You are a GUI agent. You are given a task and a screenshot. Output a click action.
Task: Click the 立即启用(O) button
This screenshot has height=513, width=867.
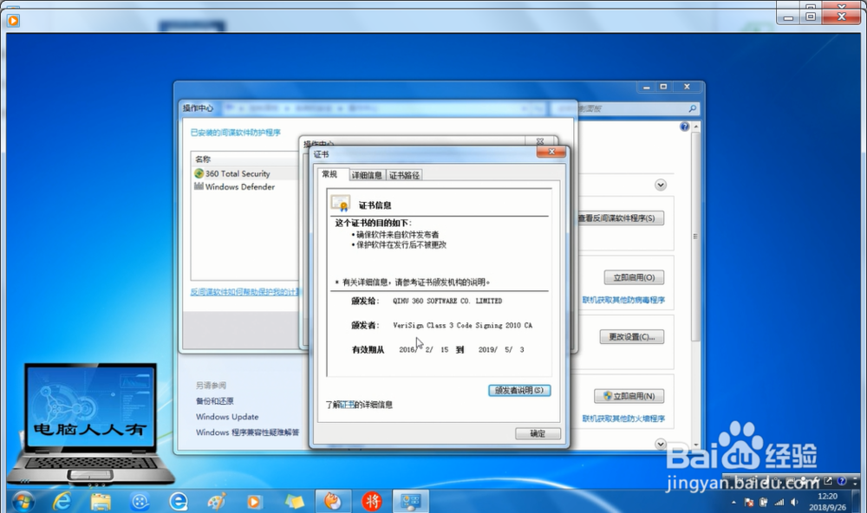pyautogui.click(x=634, y=277)
